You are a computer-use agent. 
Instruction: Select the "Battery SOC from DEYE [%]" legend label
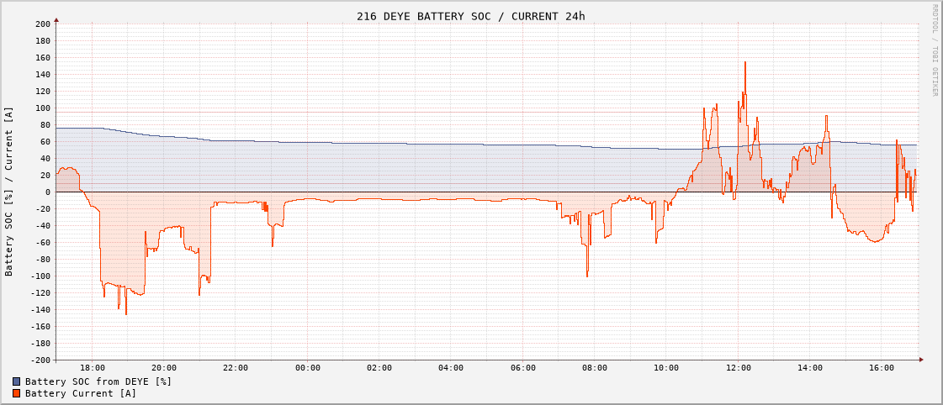[98, 381]
